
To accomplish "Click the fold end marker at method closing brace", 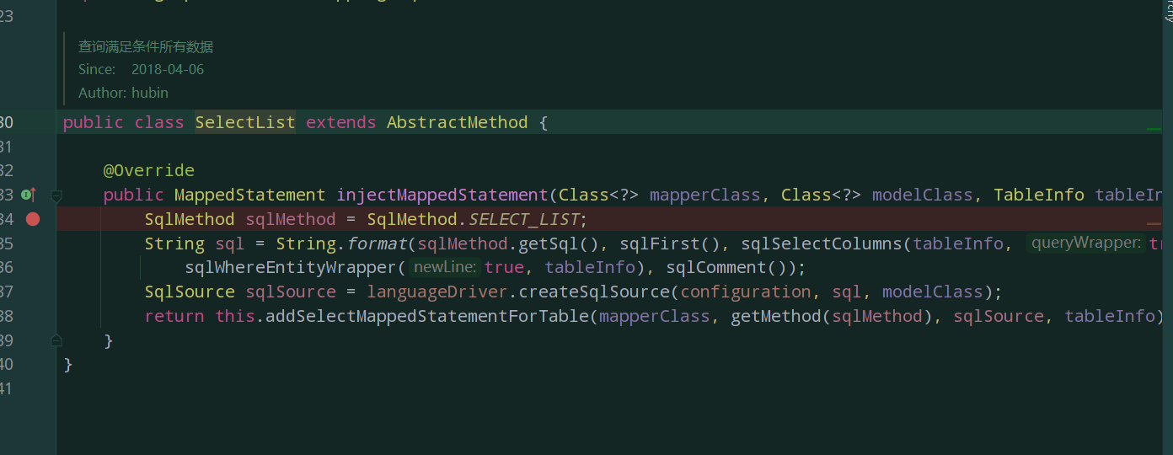I will 56,341.
